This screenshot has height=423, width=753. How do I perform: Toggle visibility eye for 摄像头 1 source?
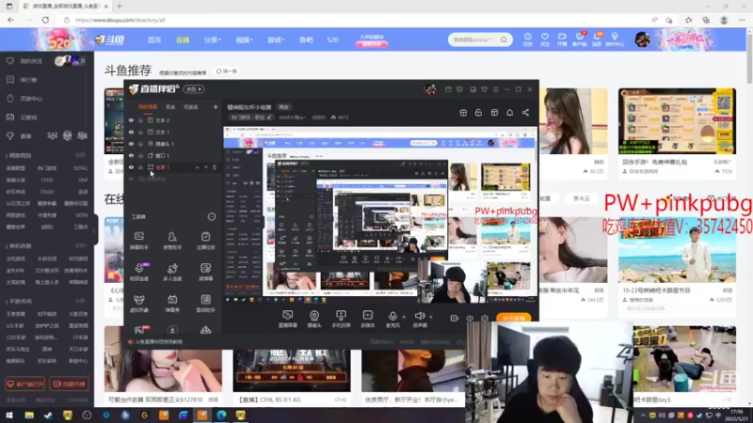coord(131,144)
